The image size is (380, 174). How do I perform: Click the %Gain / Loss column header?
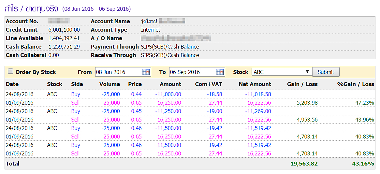point(356,84)
